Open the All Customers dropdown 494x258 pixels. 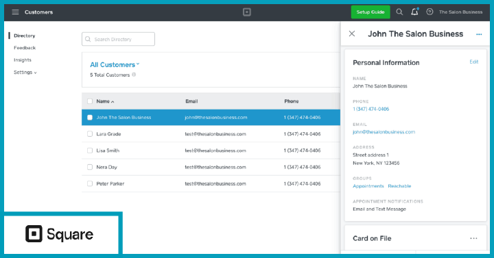pos(115,65)
